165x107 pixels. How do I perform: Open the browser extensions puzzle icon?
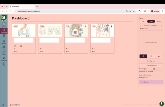point(139,11)
